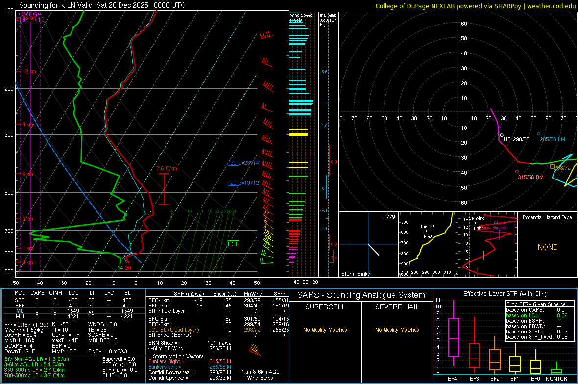Click the orange mean wind square on hodograph

click(x=552, y=167)
